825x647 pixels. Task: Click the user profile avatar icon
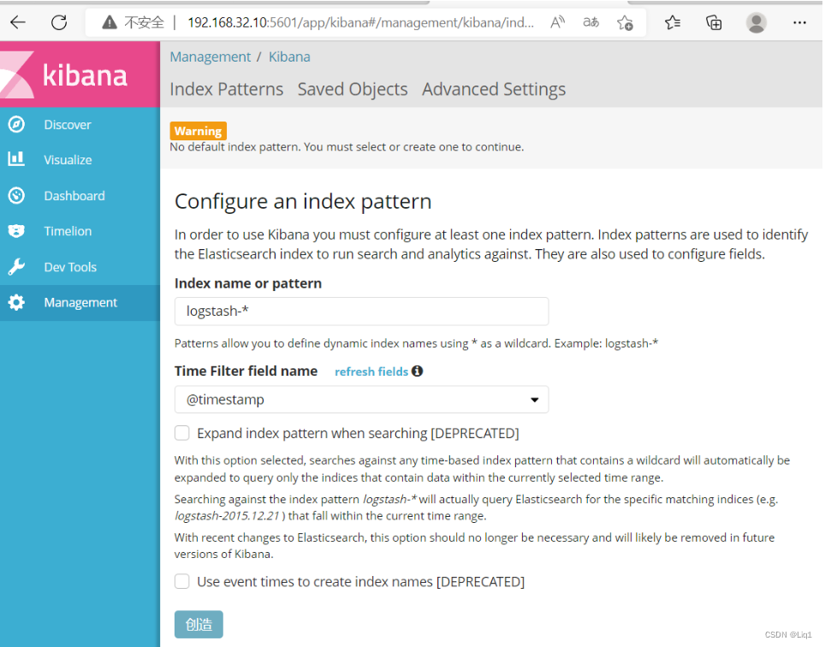tap(756, 22)
